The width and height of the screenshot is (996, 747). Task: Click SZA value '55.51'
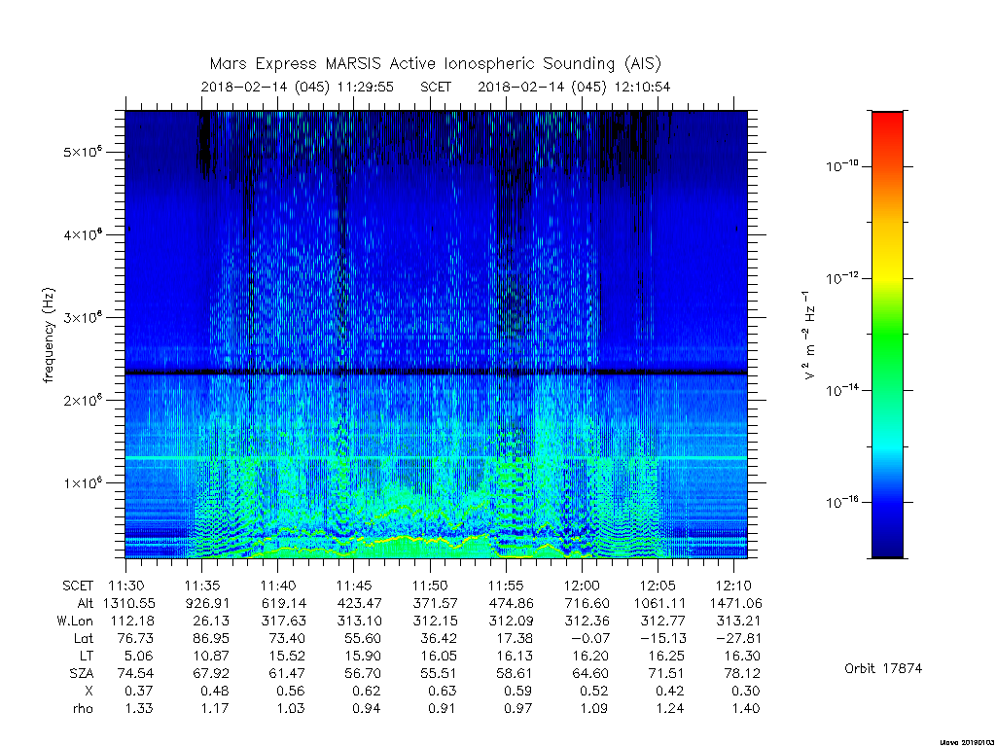(x=439, y=673)
